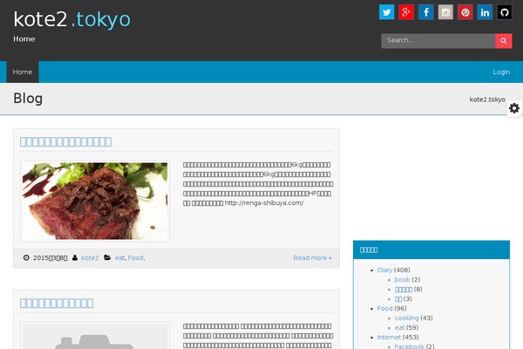Open the first blog post title
Viewport: 523px width, 349px height.
tap(65, 141)
